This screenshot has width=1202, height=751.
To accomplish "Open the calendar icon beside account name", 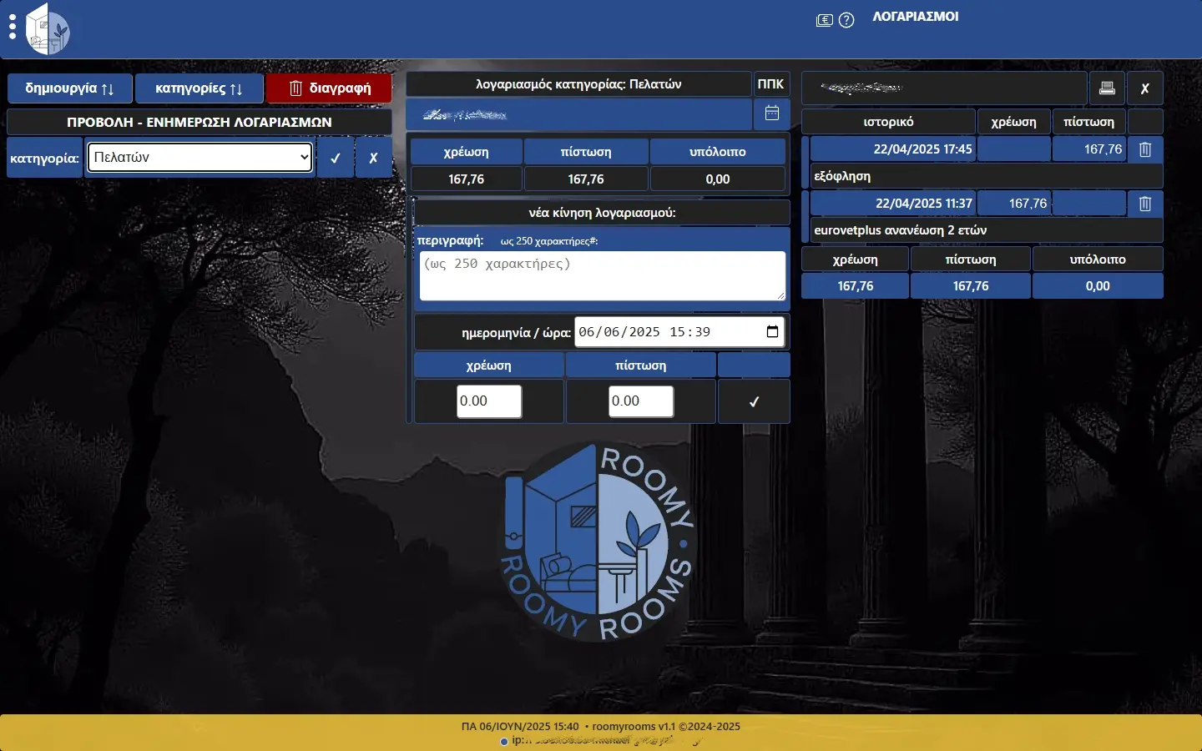I will (x=772, y=113).
